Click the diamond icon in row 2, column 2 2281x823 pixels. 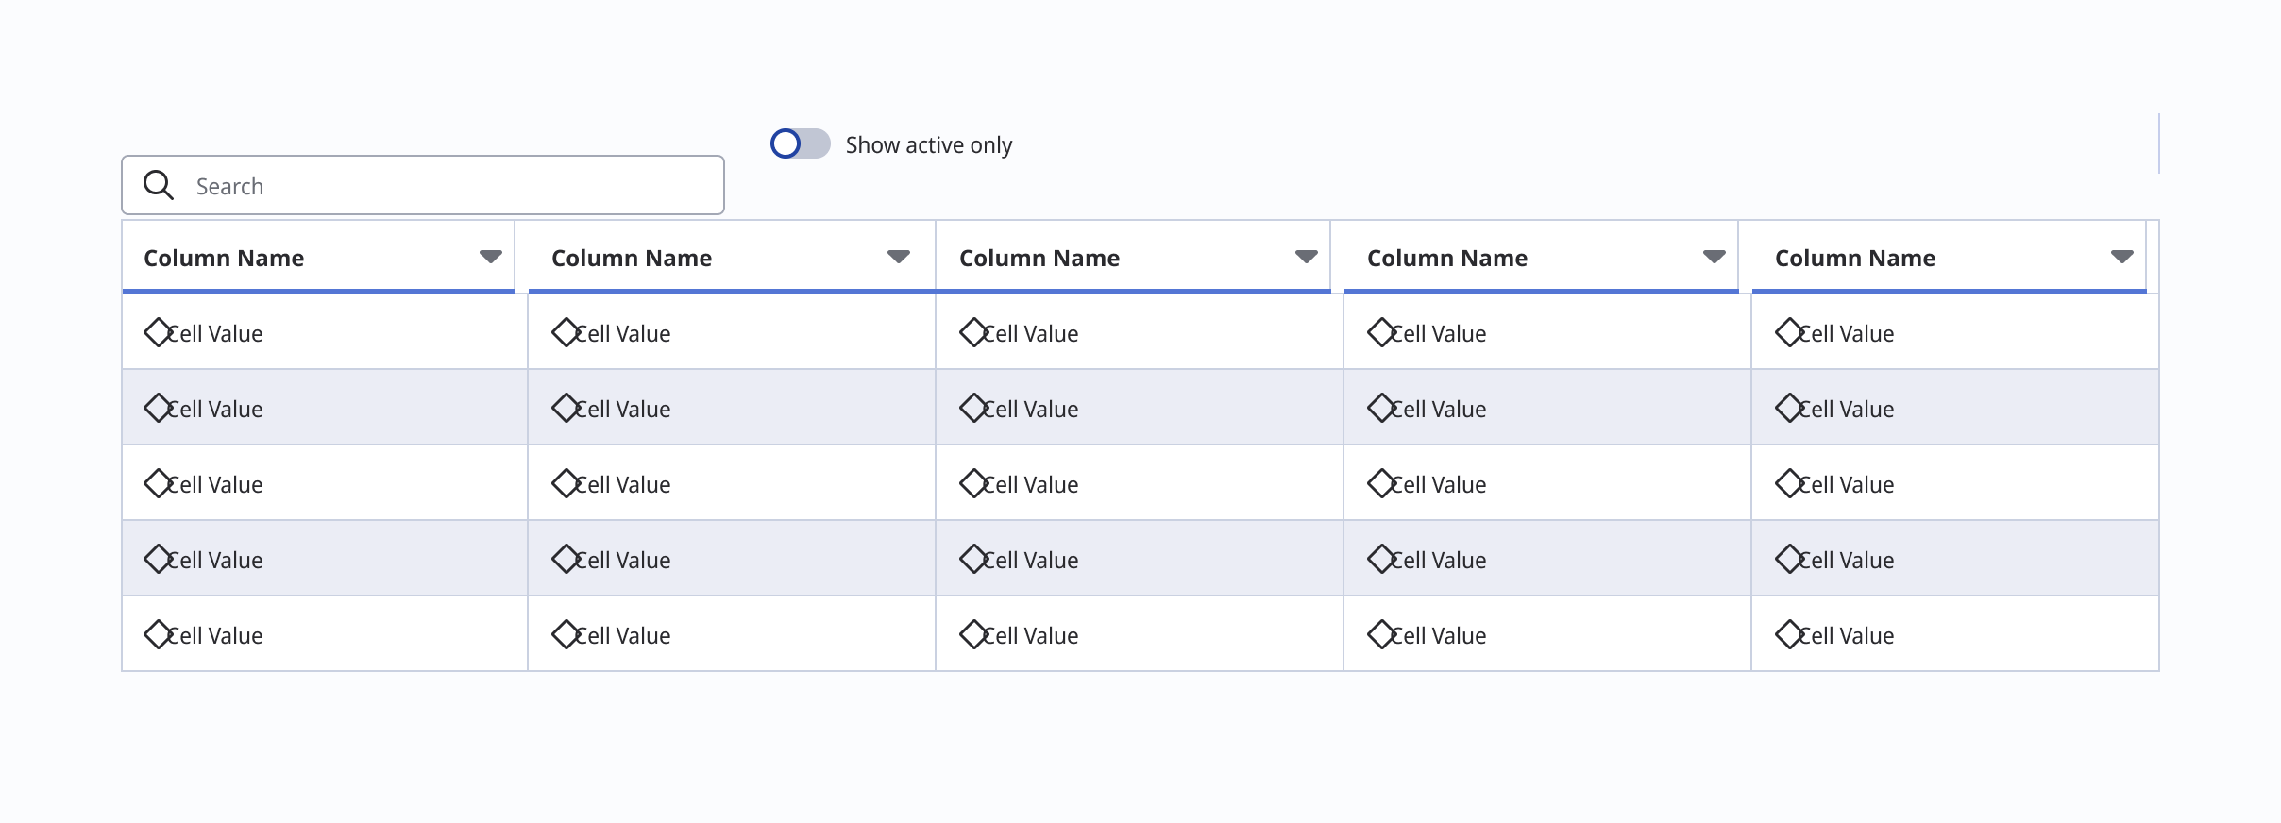coord(566,408)
